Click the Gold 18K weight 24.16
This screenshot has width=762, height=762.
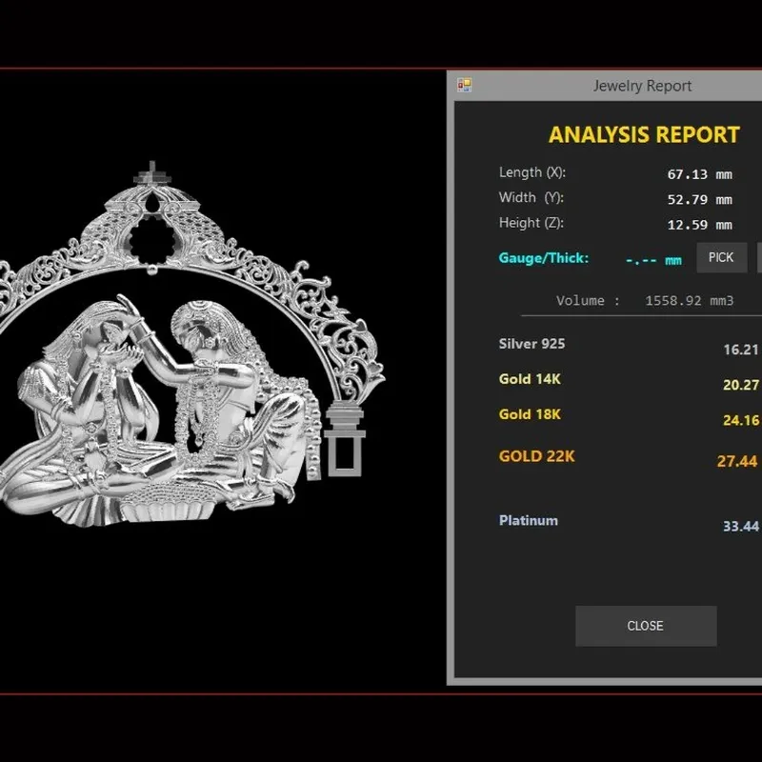click(741, 420)
